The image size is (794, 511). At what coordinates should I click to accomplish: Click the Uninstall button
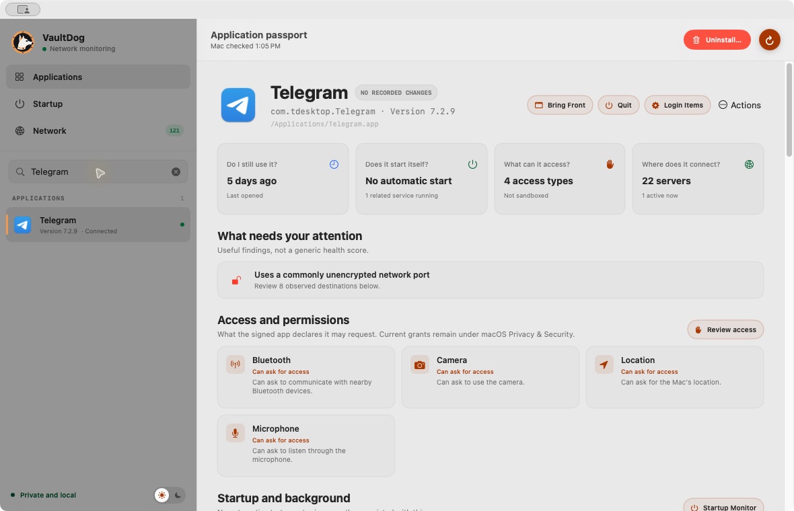[717, 40]
